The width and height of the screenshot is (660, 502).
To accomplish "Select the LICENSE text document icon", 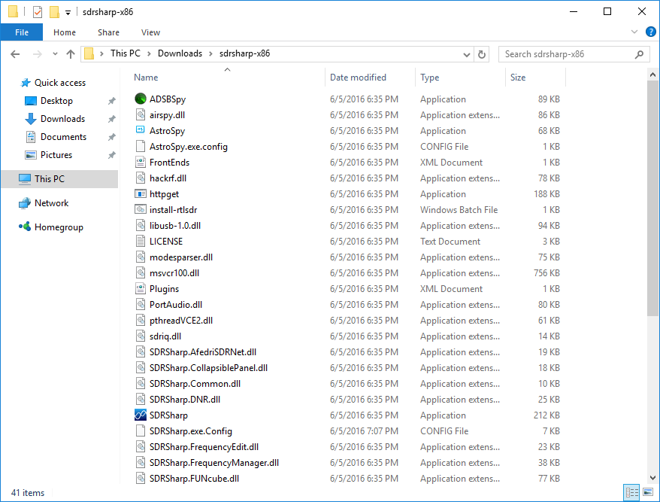I will tap(140, 241).
